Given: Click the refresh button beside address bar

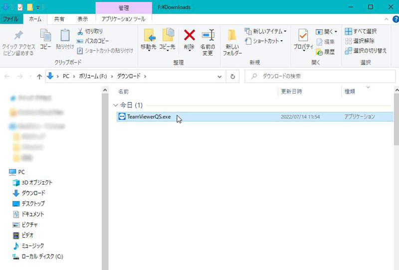Looking at the screenshot, I should [x=232, y=77].
